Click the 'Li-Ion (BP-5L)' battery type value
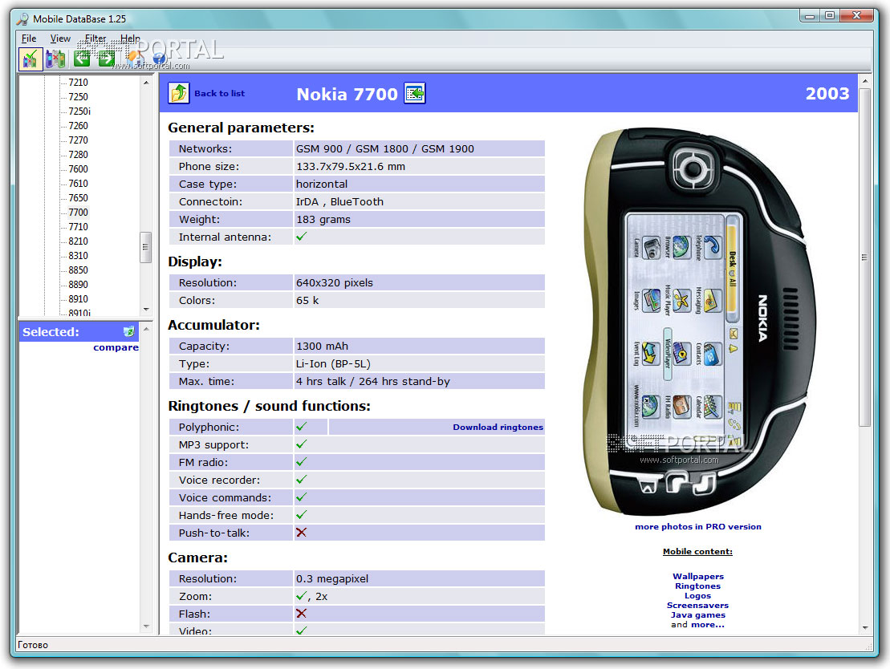The width and height of the screenshot is (890, 669). click(333, 363)
